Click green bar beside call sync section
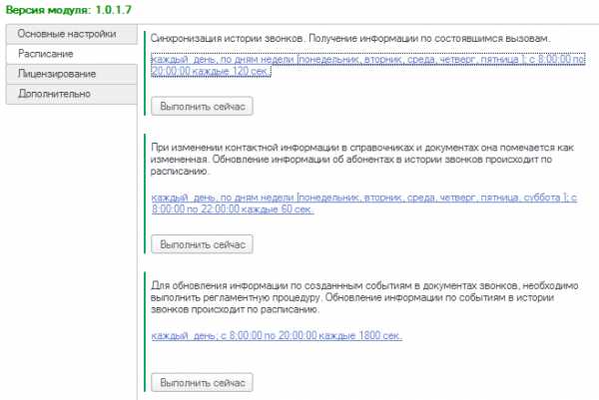599x400 pixels. [146, 75]
